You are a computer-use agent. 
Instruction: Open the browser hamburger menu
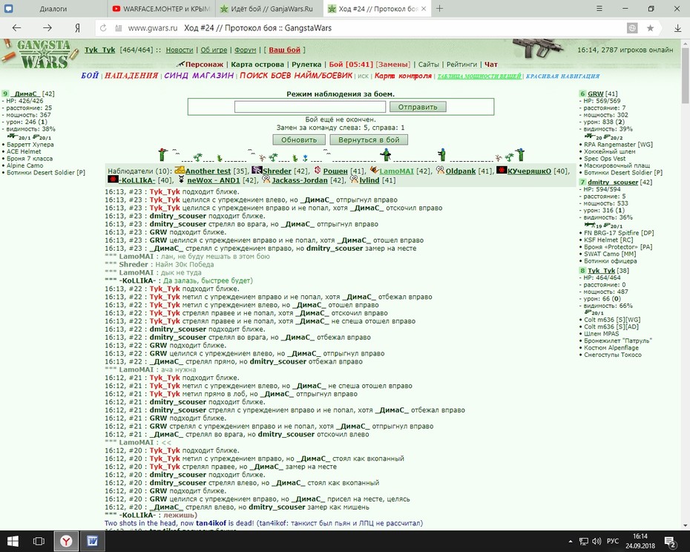click(x=599, y=8)
